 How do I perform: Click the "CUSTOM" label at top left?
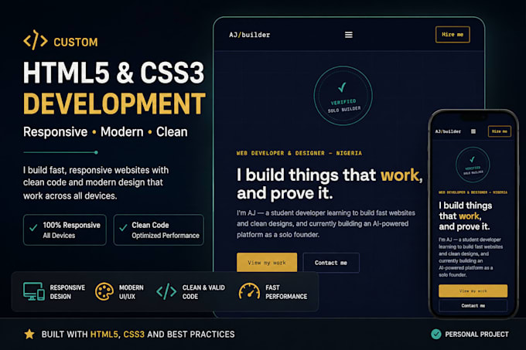76,42
